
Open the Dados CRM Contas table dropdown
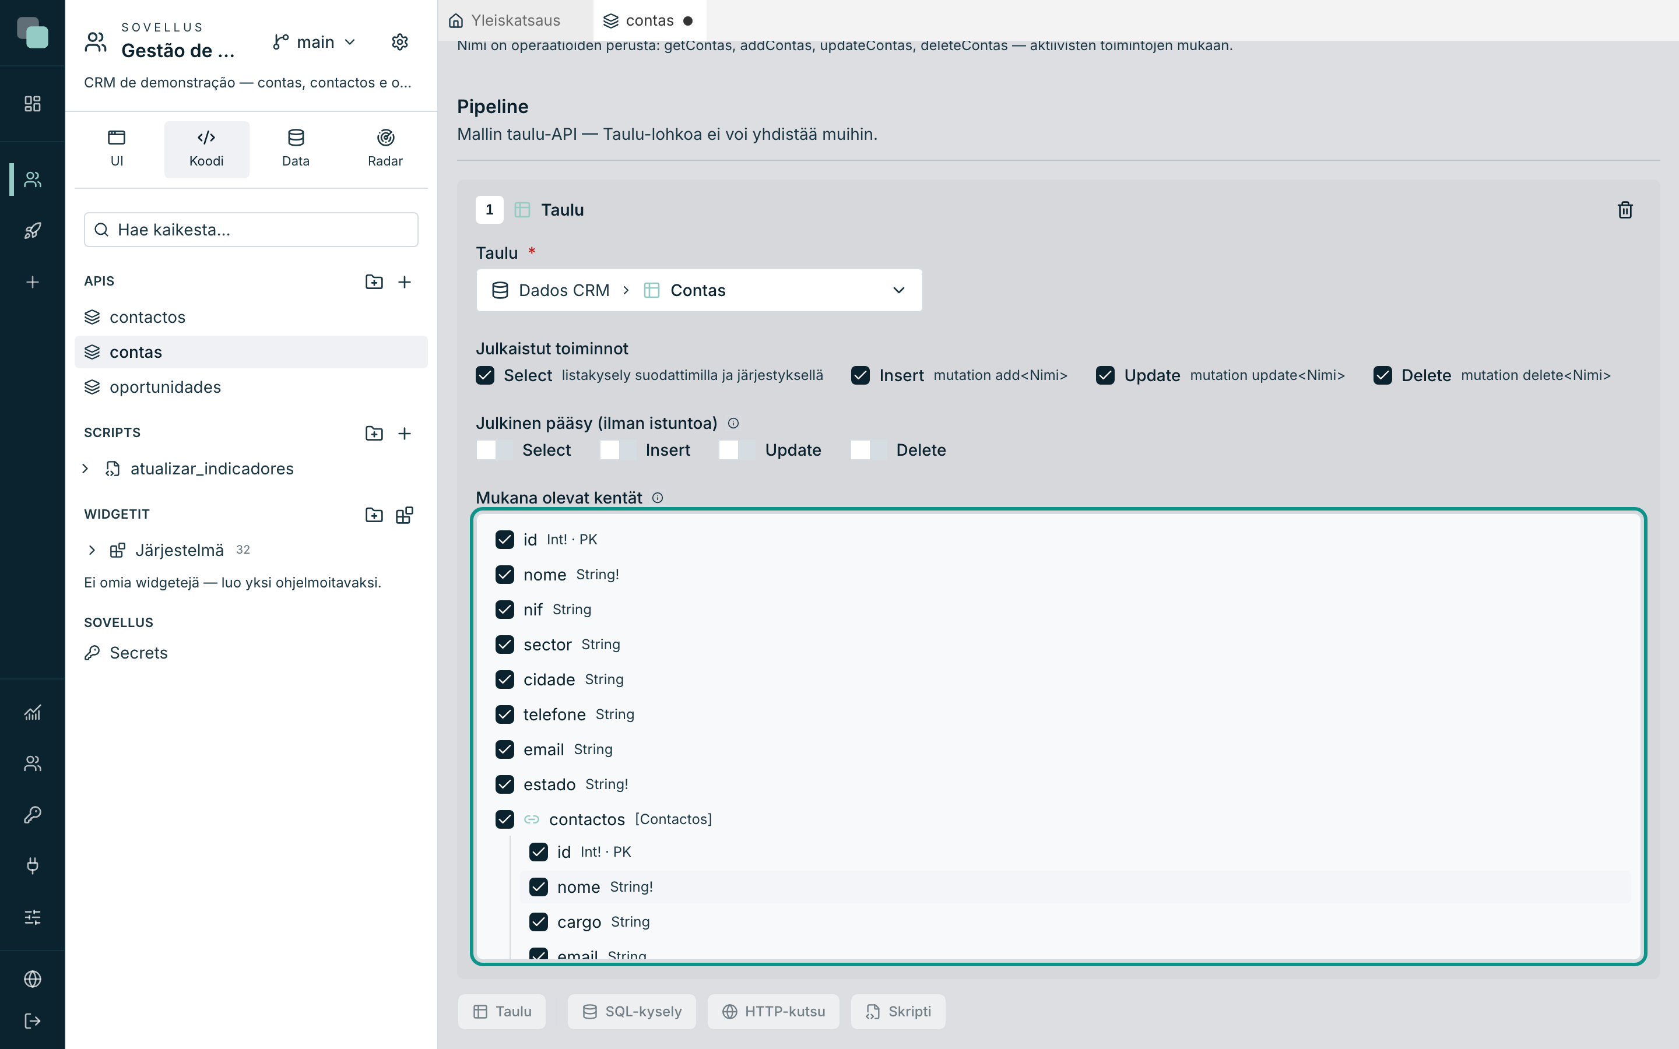tap(698, 290)
